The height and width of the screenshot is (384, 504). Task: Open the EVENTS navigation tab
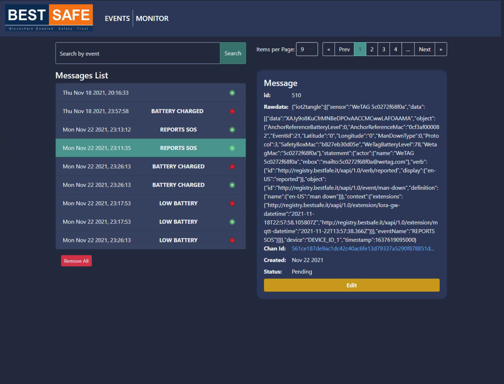(117, 18)
